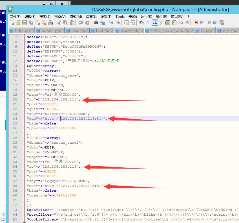Switch to the before_server_login.php tab
Viewport: 239px width, 223px height.
pyautogui.click(x=170, y=31)
